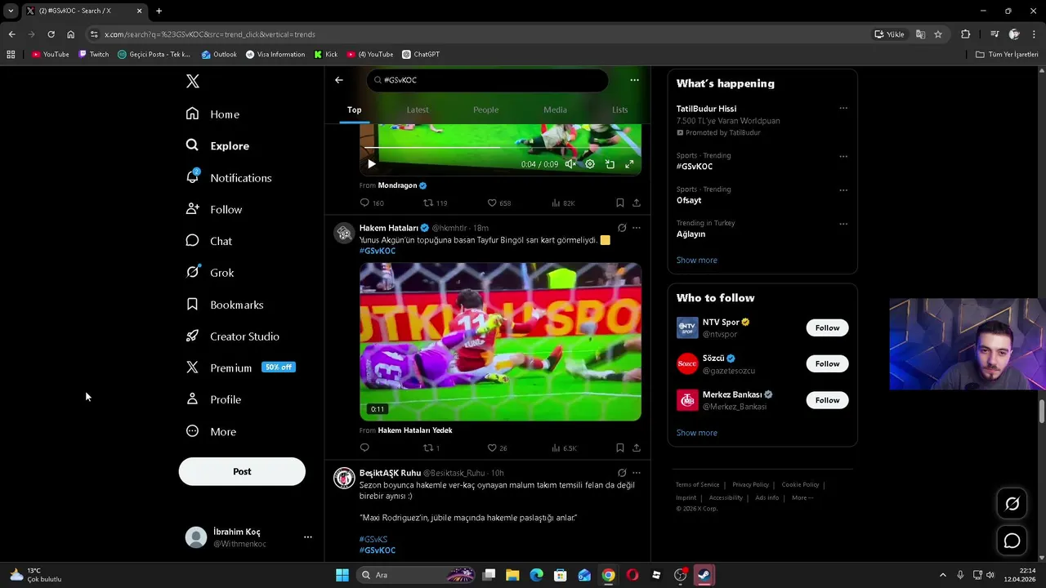Play the Hakem Hataları video thumbnail

(x=500, y=341)
